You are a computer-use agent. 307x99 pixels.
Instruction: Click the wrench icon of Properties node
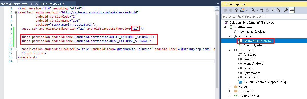(x=236, y=36)
